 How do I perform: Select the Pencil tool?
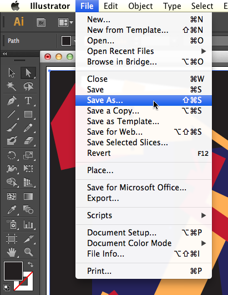(28, 127)
